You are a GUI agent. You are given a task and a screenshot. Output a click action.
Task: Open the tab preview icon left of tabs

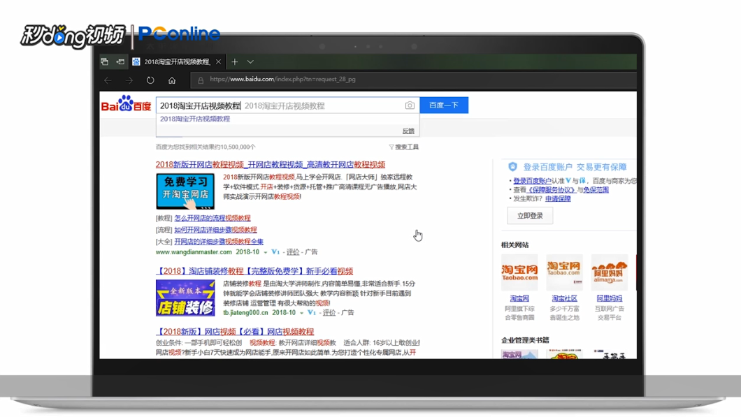[104, 62]
